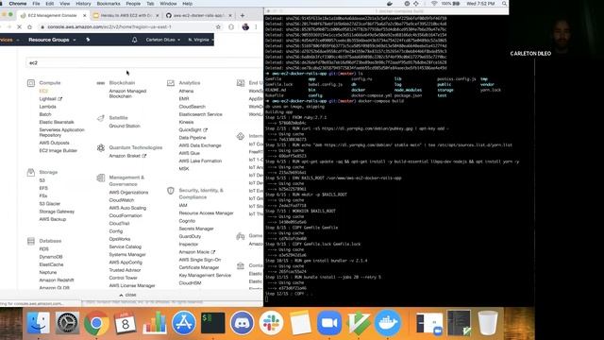Open Docker Desktop whale icon
This screenshot has width=604, height=340.
388,323
